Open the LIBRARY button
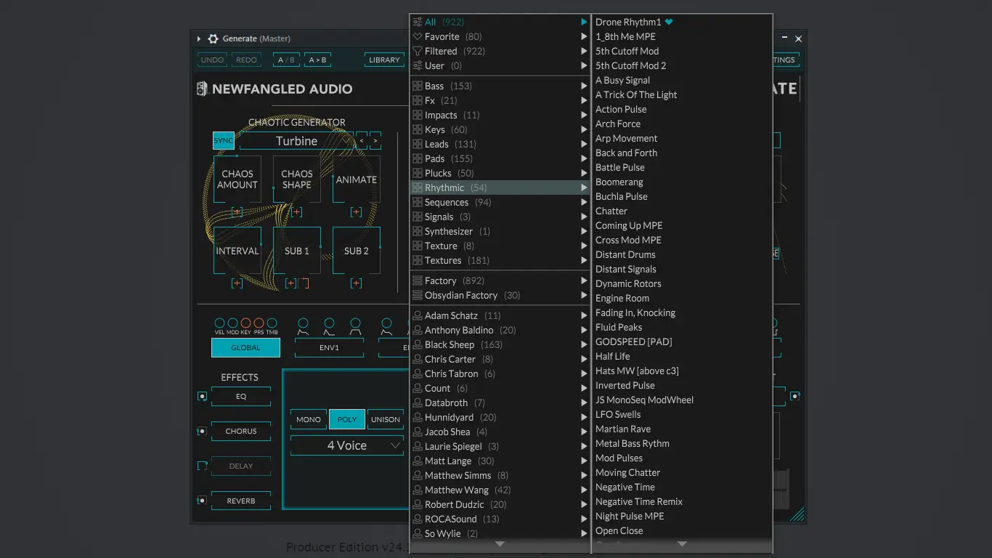The width and height of the screenshot is (992, 558). pos(384,60)
